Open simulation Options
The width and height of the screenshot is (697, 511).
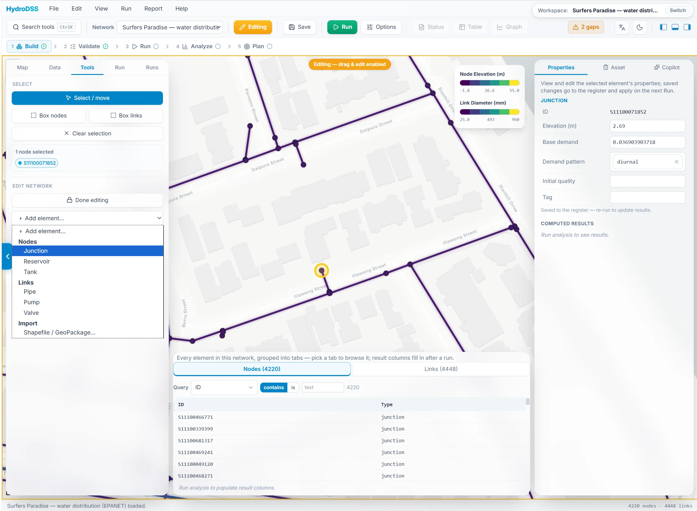[x=381, y=27]
